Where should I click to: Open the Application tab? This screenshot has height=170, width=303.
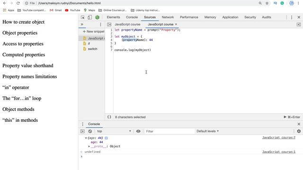(x=230, y=17)
